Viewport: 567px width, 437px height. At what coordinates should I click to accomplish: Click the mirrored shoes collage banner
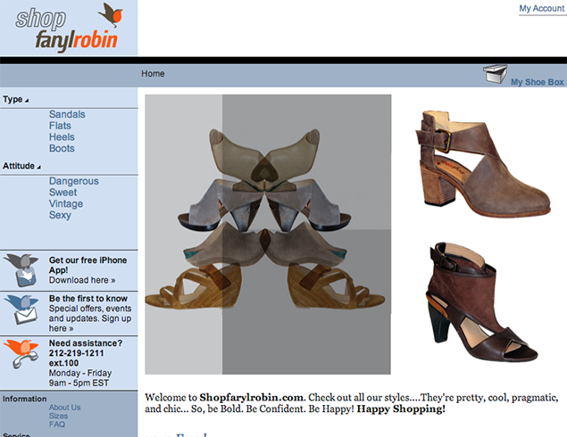(268, 235)
